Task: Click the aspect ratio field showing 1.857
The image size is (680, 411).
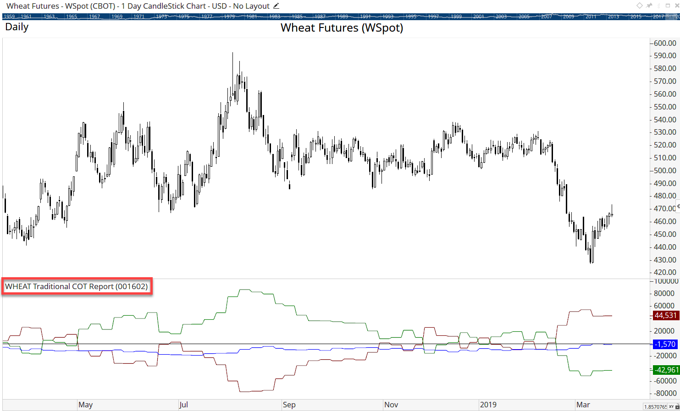Action: click(x=655, y=406)
